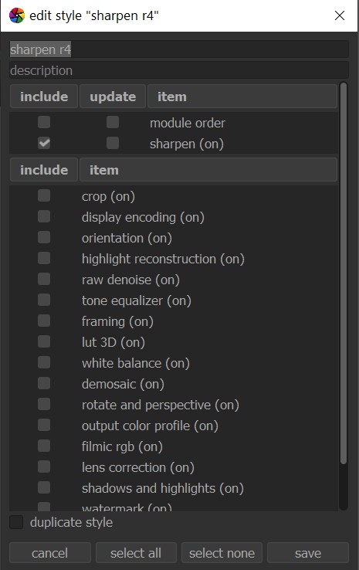Select the 'orientation (on)' row text
The height and width of the screenshot is (570, 359).
pyautogui.click(x=127, y=239)
